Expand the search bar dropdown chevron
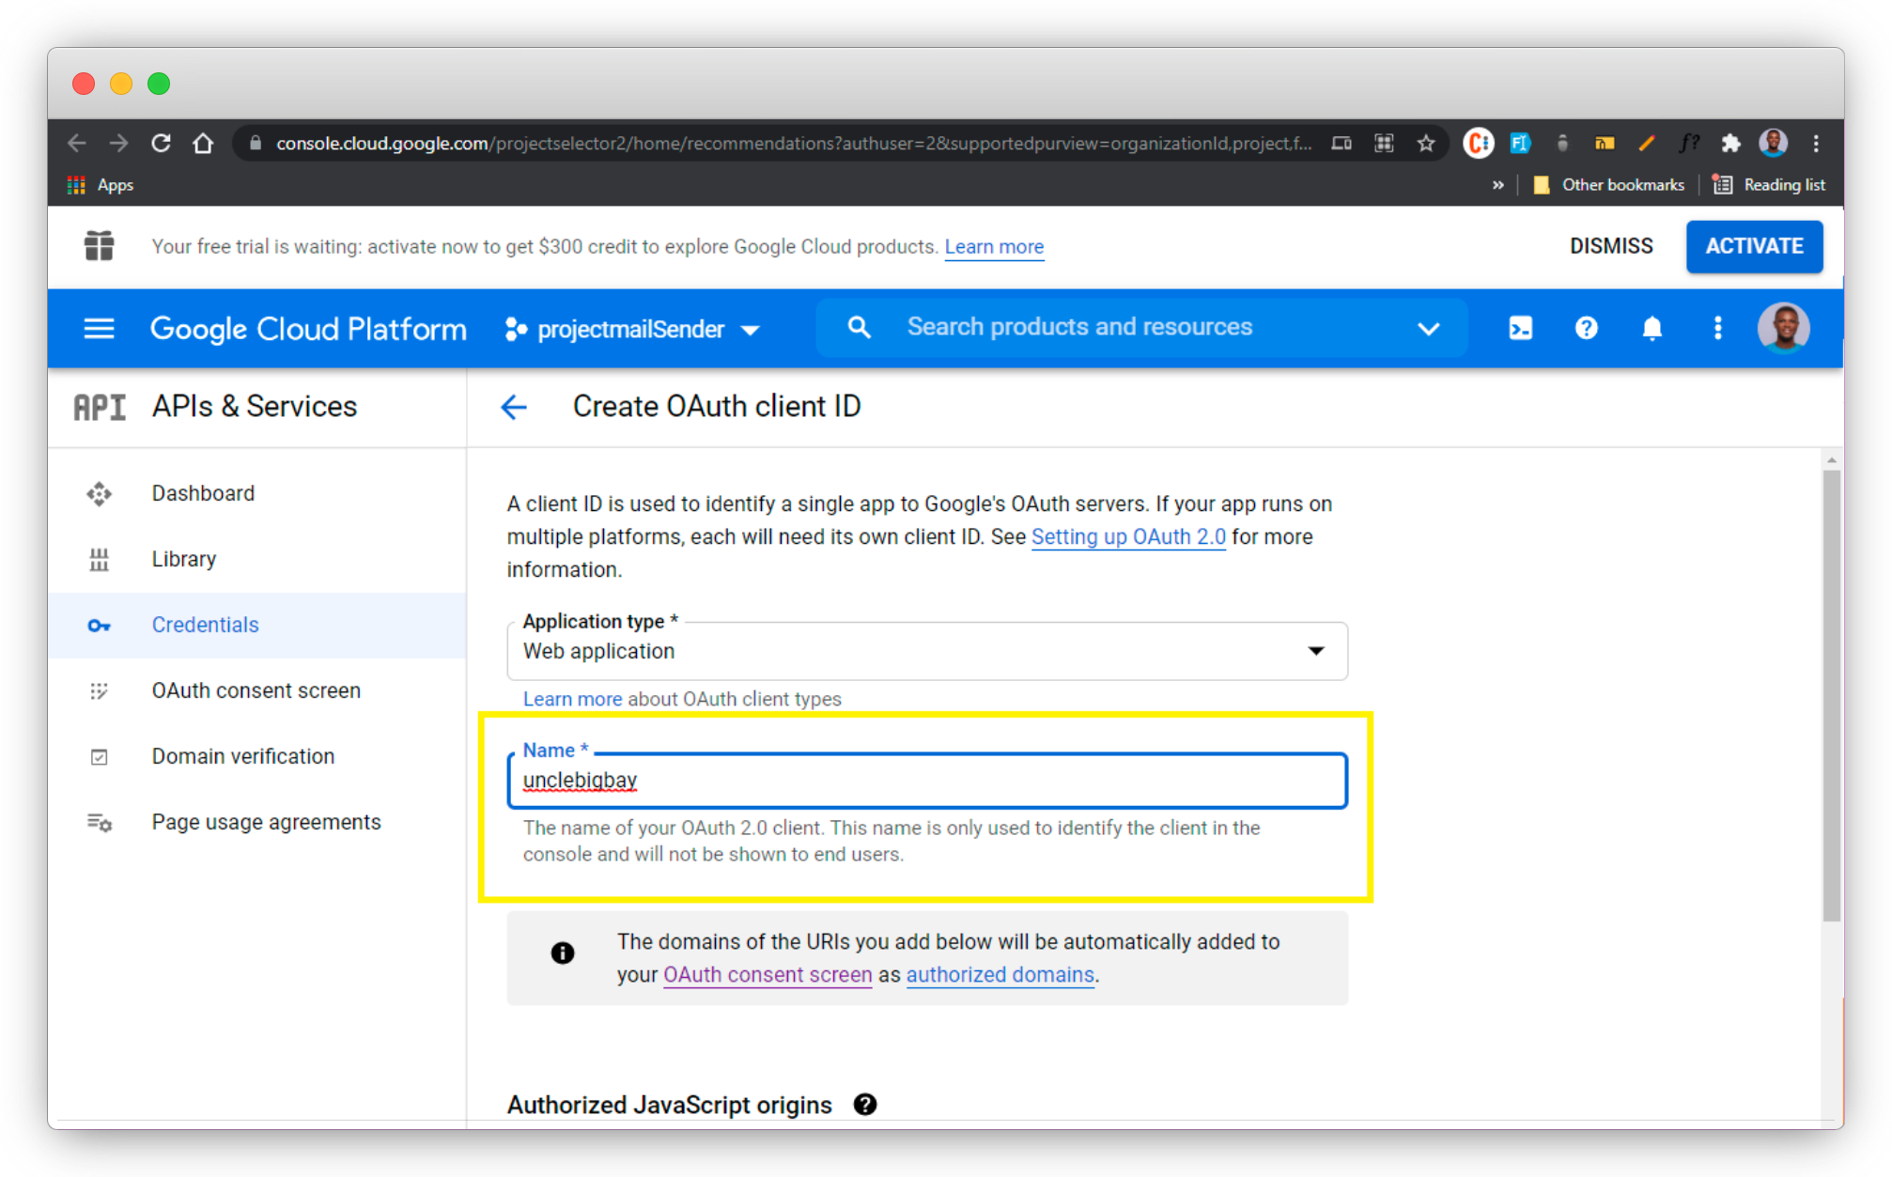Viewport: 1892px width, 1177px height. tap(1428, 329)
